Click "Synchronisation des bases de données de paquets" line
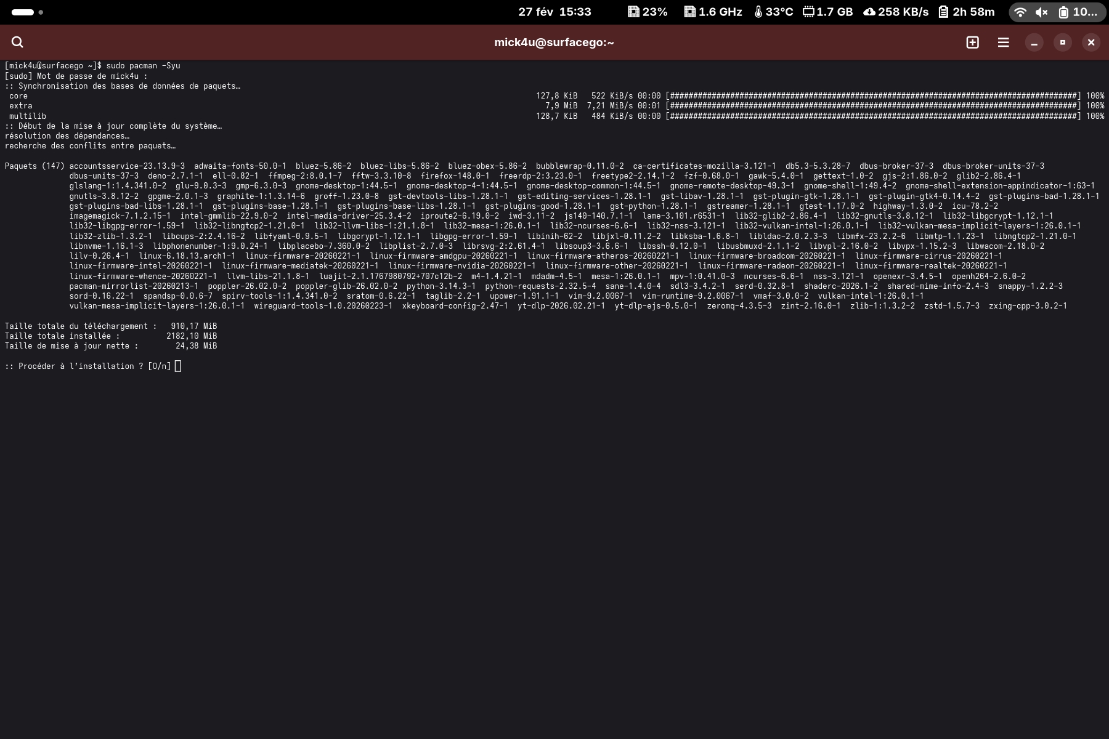Image resolution: width=1109 pixels, height=739 pixels. 123,86
